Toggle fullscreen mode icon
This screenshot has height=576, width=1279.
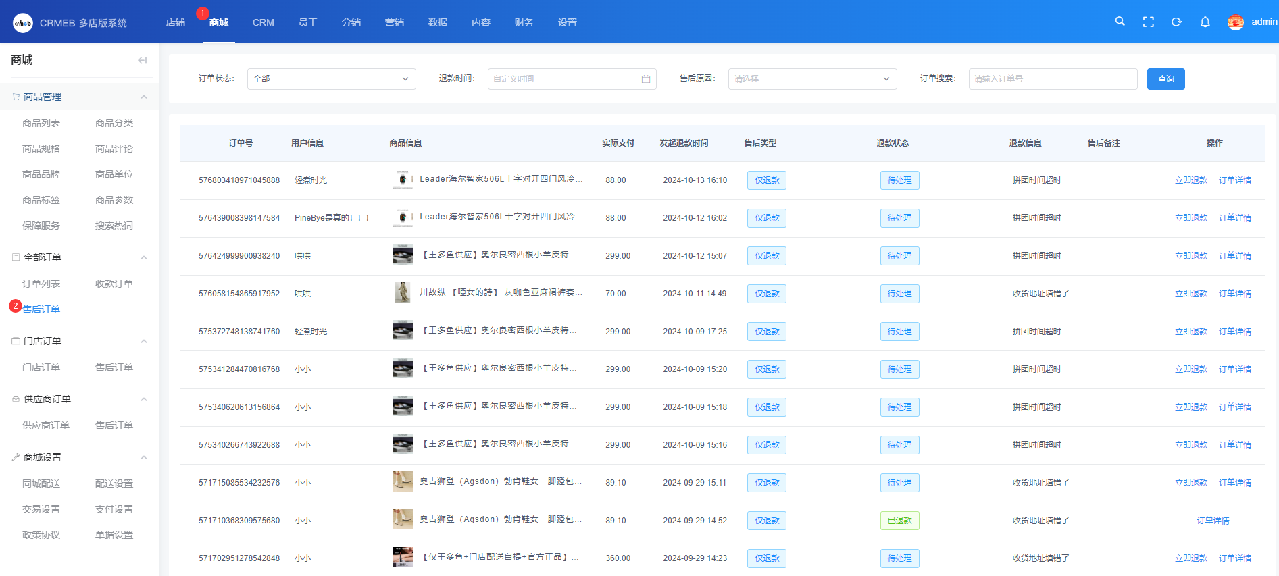pyautogui.click(x=1148, y=22)
